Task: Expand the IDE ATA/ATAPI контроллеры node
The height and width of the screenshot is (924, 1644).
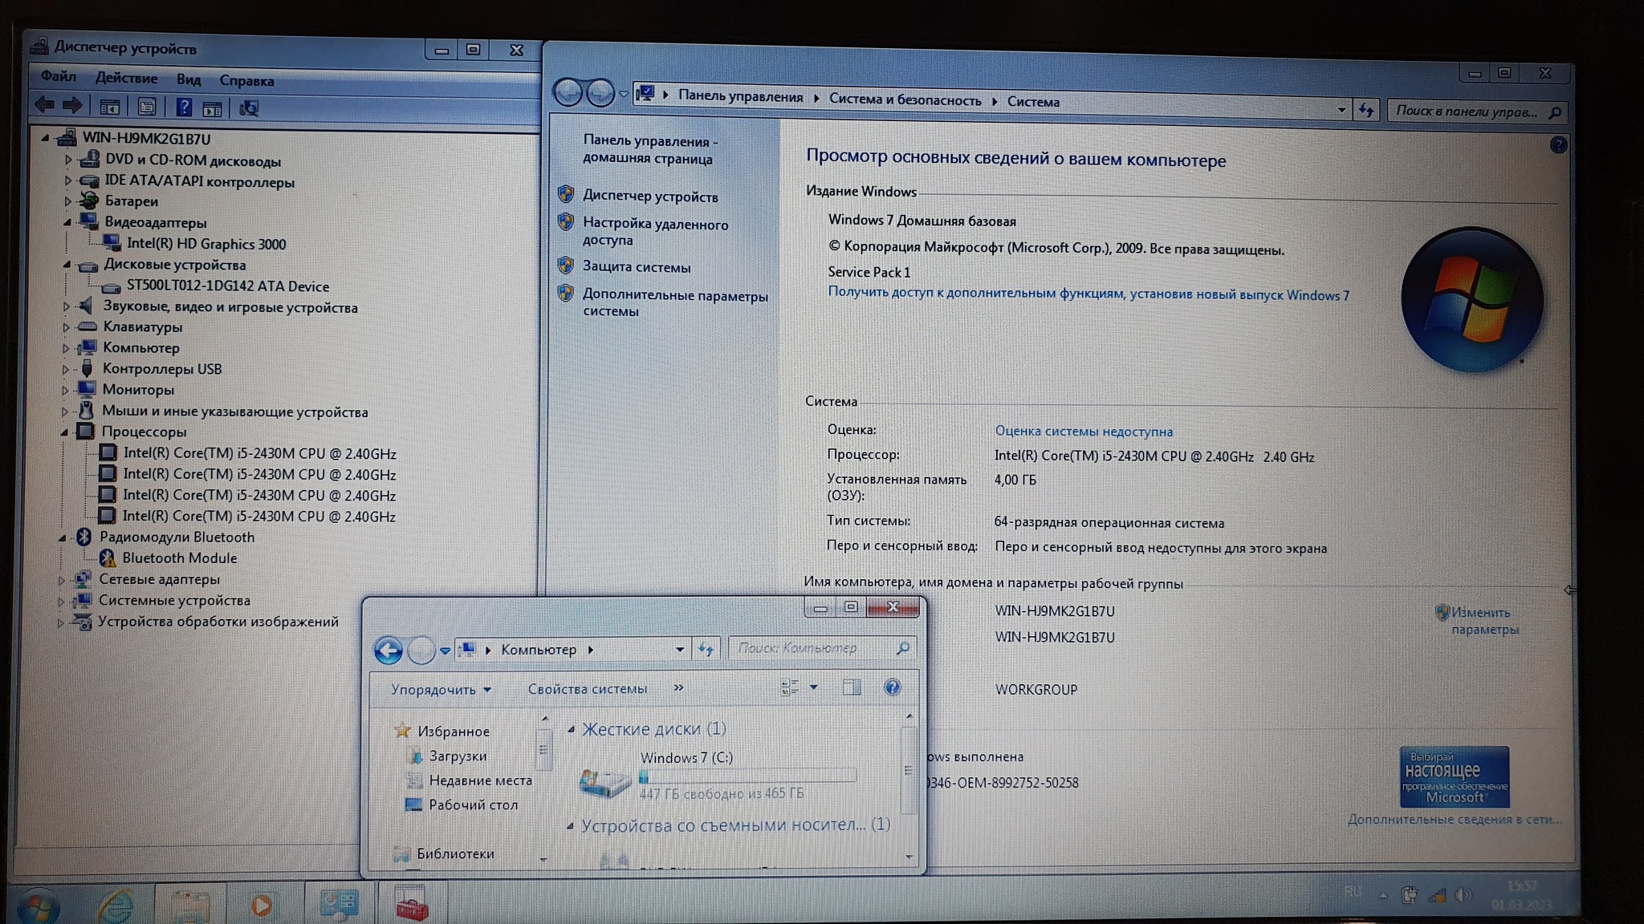Action: pyautogui.click(x=68, y=181)
